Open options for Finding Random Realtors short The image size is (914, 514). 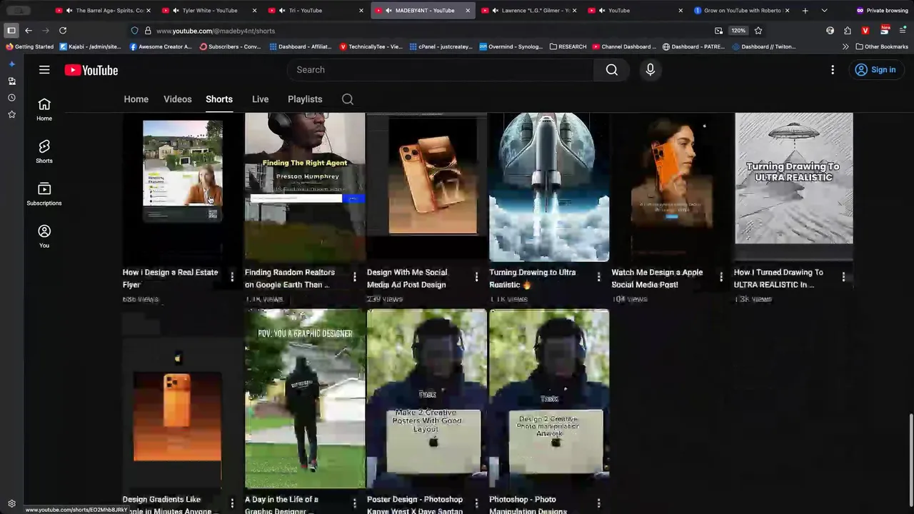(x=354, y=277)
